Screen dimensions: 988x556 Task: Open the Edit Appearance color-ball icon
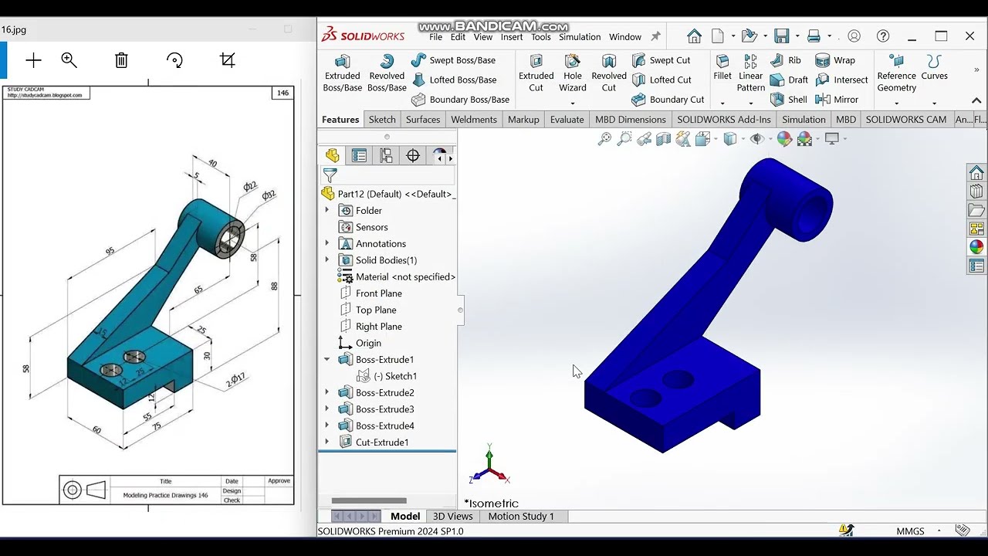coord(784,139)
